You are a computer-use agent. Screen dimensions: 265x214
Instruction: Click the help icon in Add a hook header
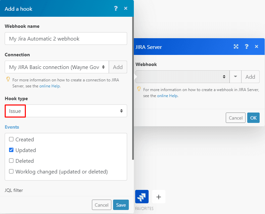tap(116, 8)
